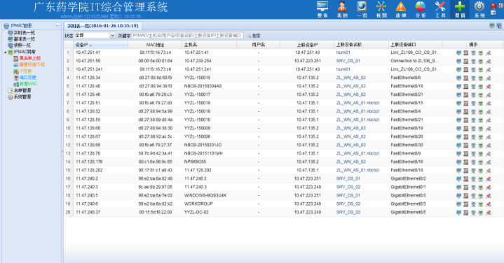Sort by 上联设备IP column header
This screenshot has width=504, height=263.
[307, 45]
